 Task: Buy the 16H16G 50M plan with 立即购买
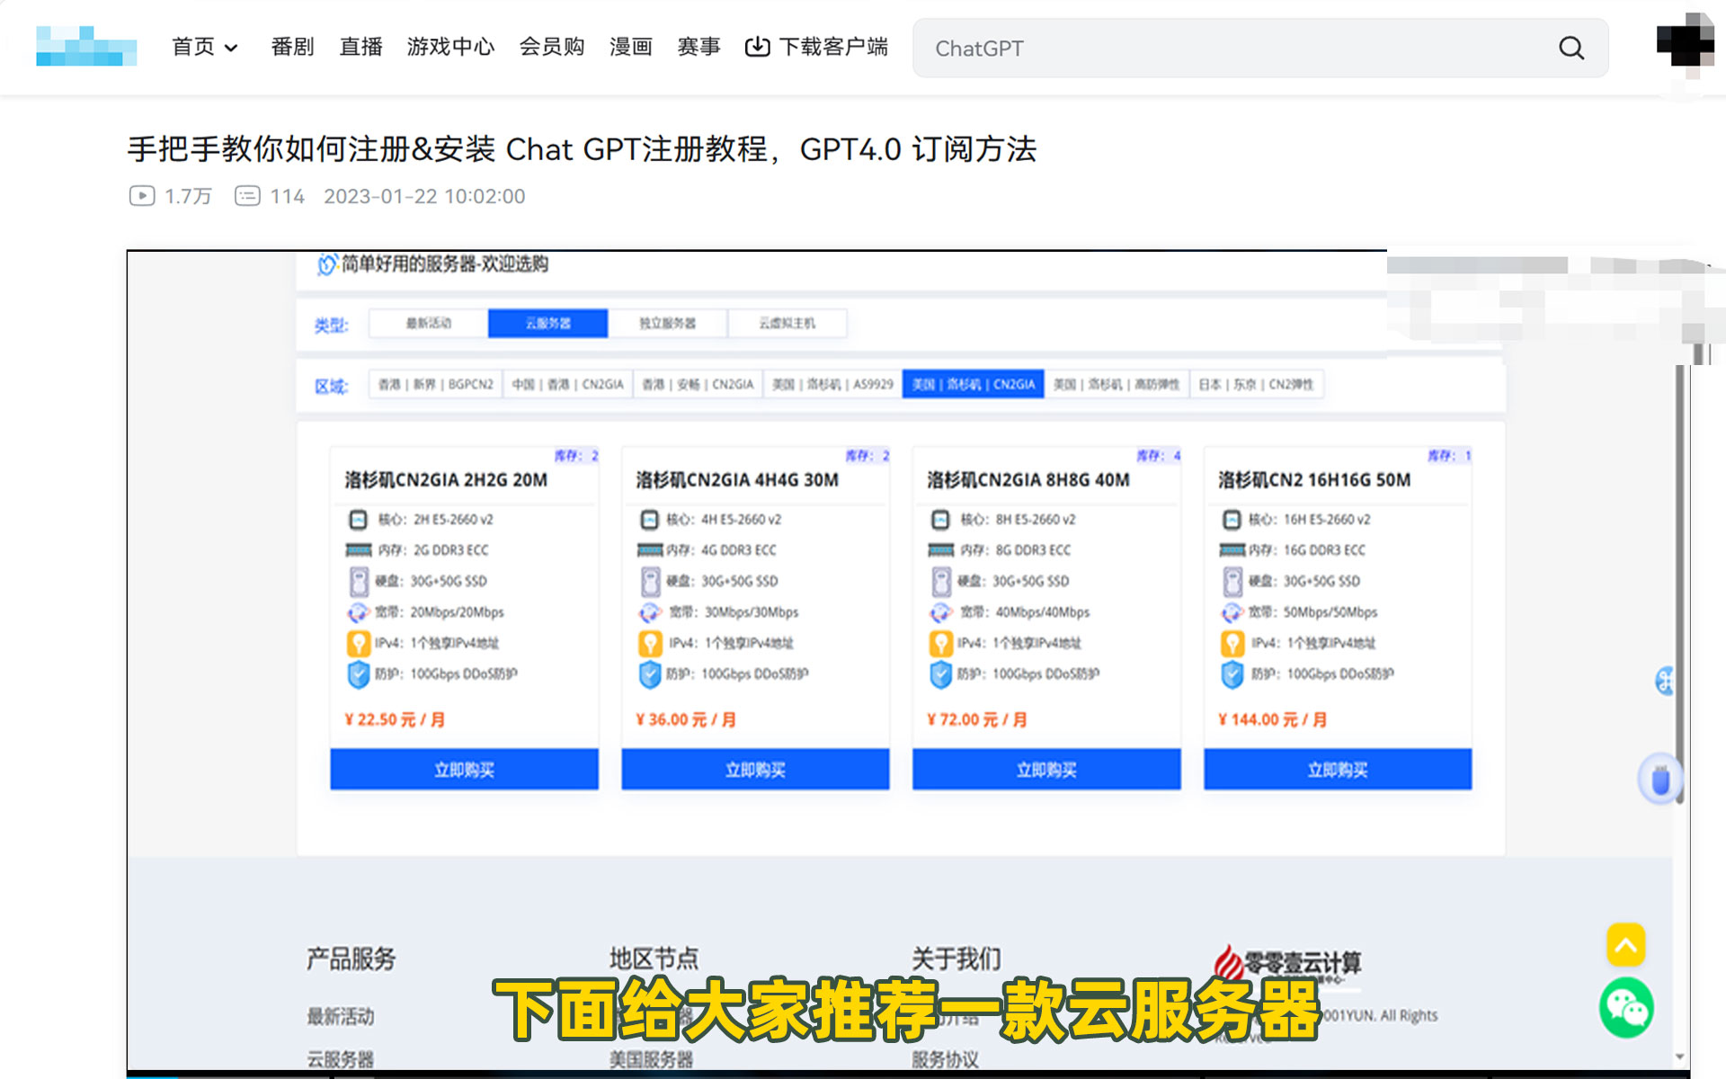click(x=1338, y=770)
